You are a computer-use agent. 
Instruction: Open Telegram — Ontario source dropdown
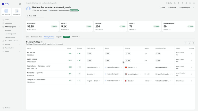coord(101,81)
